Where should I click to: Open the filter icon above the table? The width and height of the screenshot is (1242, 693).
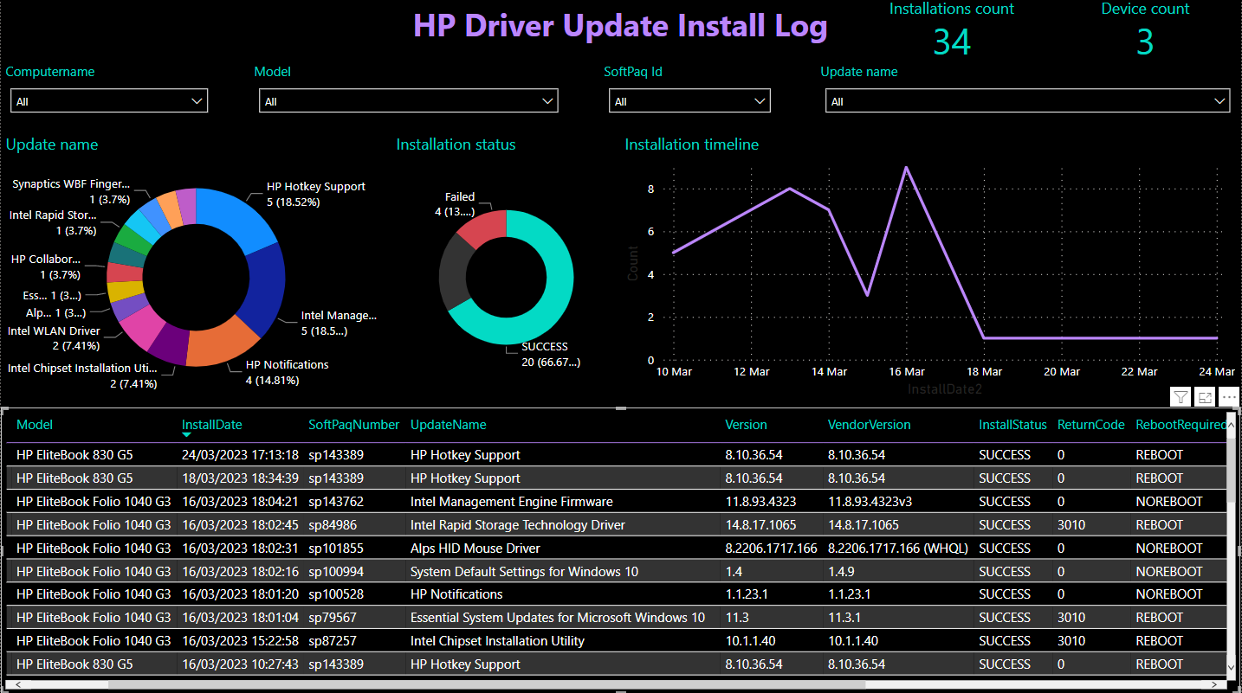click(1181, 396)
